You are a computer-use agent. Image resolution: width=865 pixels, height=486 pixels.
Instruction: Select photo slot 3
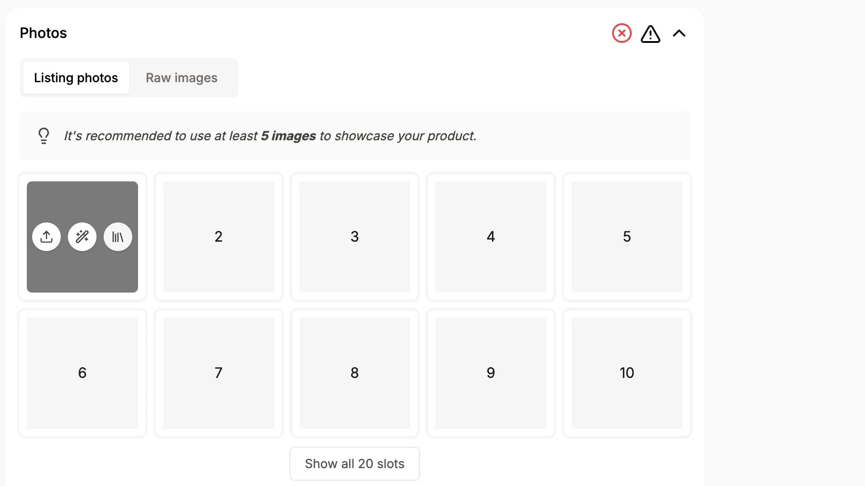point(354,237)
